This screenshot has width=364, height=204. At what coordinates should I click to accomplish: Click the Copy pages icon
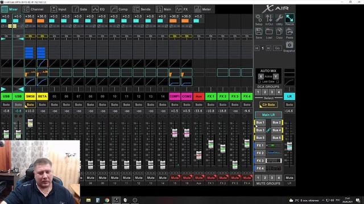(x=279, y=32)
